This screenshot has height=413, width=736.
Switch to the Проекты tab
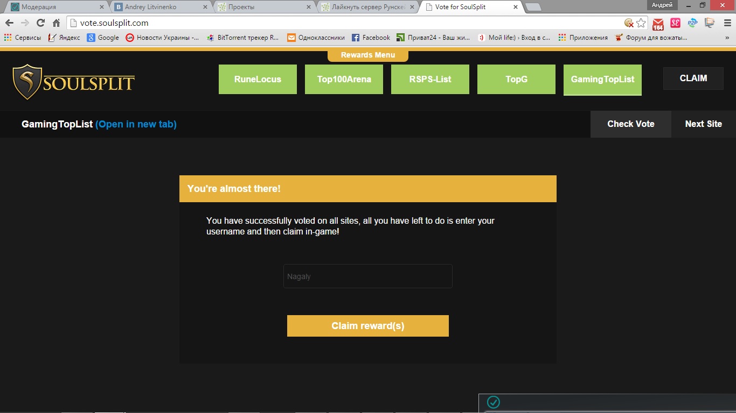263,7
